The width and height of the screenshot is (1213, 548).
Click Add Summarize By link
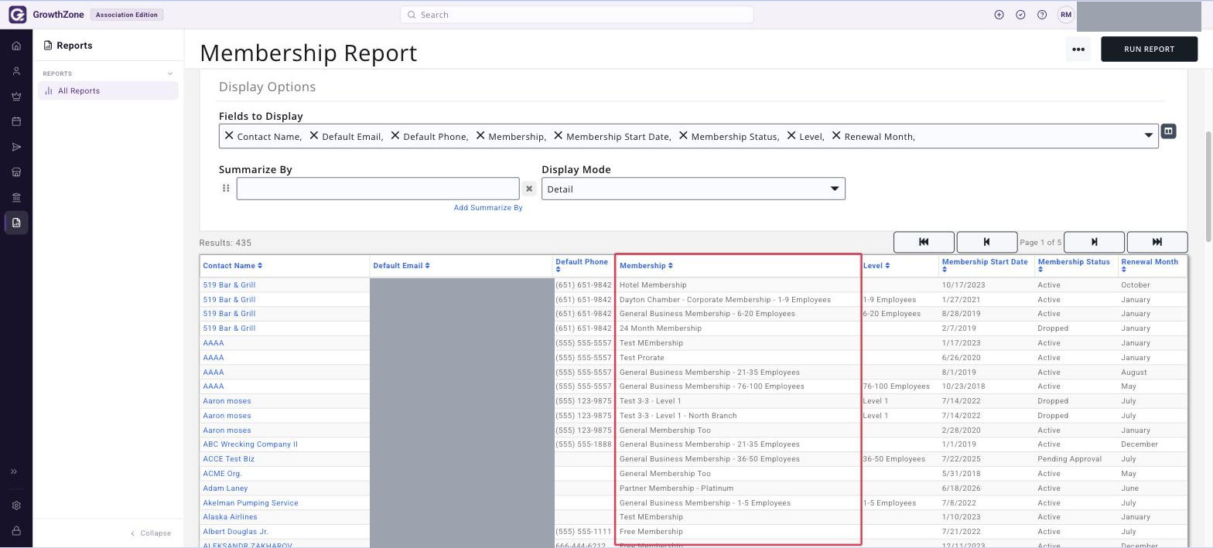pyautogui.click(x=488, y=208)
